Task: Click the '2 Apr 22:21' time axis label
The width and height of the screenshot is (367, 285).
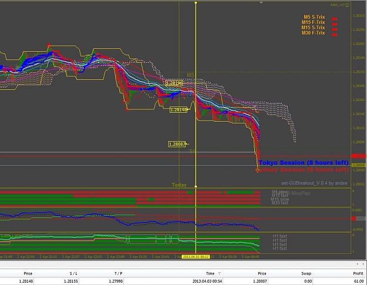Action: (x=48, y=257)
